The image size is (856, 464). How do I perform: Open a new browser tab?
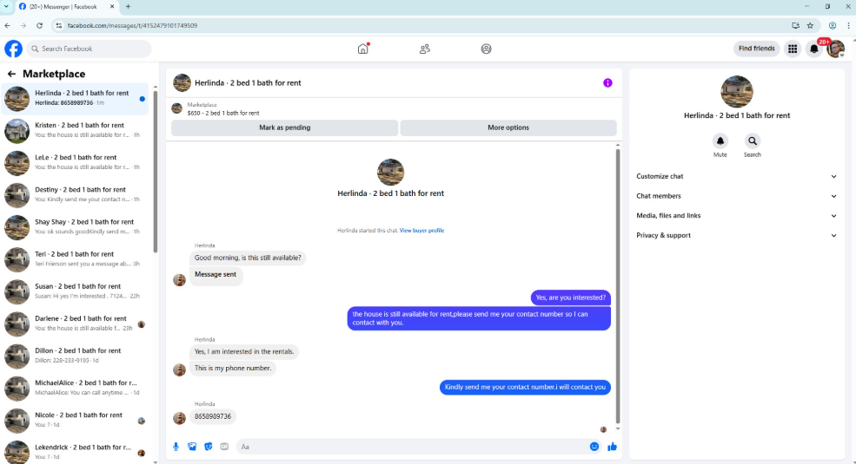[129, 7]
